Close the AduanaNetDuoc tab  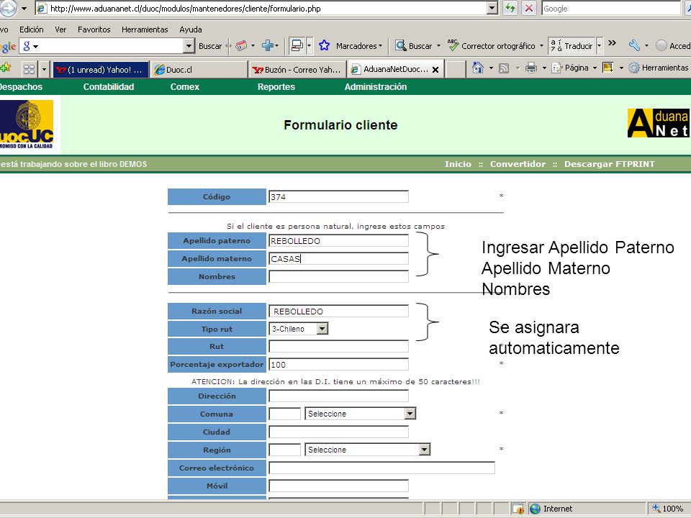click(435, 70)
